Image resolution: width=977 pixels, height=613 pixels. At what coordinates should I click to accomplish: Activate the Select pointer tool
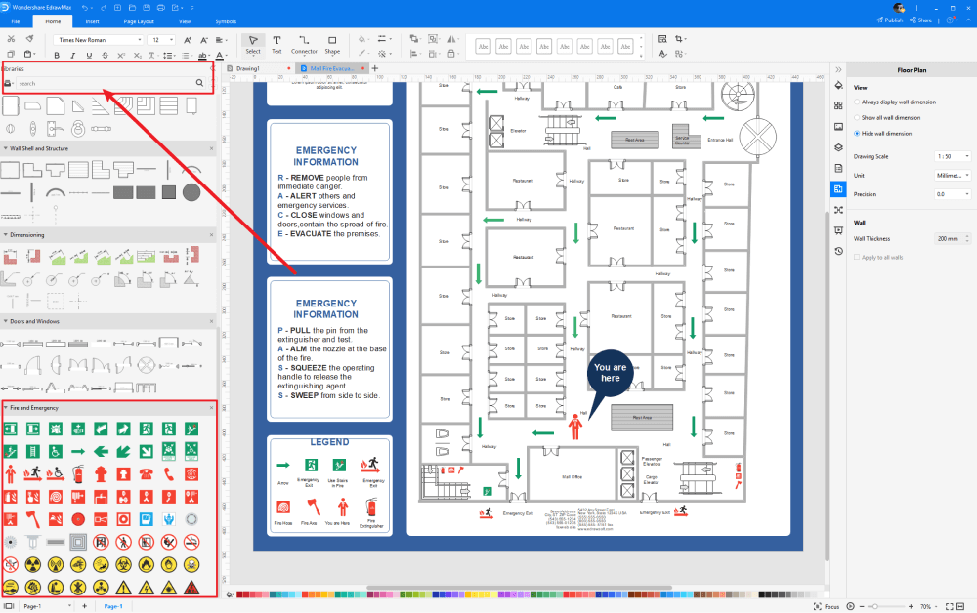click(x=253, y=44)
